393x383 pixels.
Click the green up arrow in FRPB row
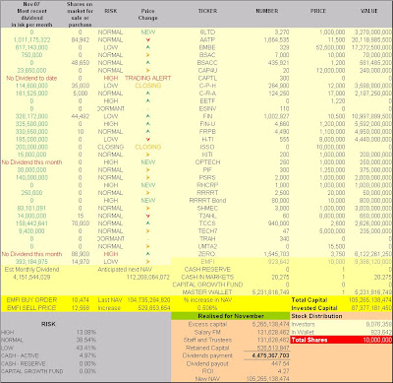click(x=148, y=132)
